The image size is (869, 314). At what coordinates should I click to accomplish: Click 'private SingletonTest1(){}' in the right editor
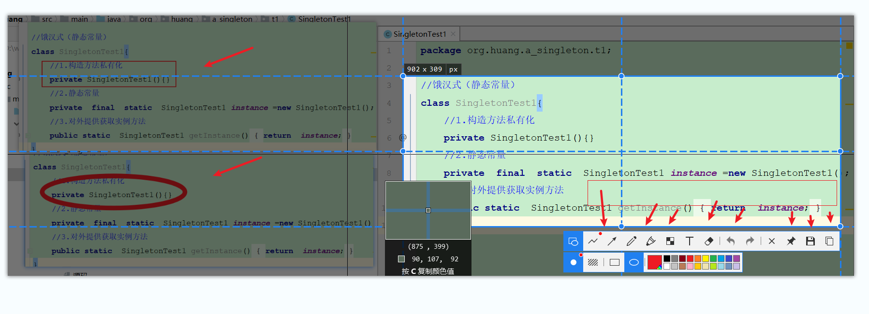(518, 138)
